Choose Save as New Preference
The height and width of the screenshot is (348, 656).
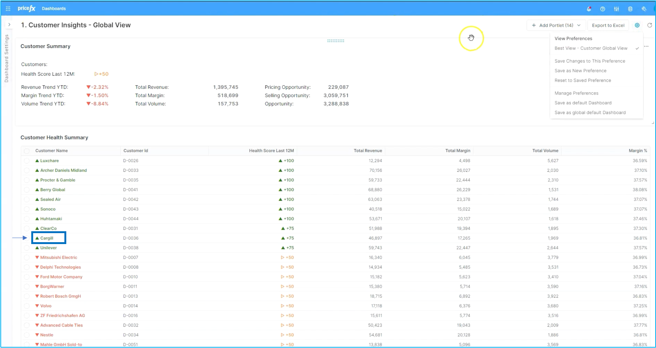tap(580, 71)
